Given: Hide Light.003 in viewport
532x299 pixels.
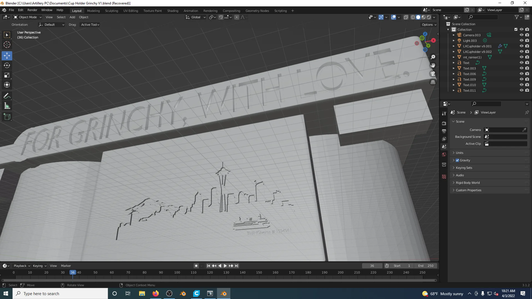Looking at the screenshot, I should 521,40.
